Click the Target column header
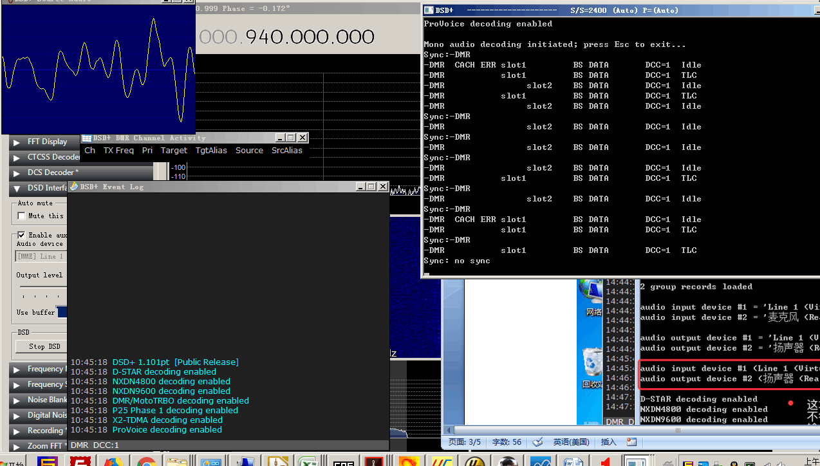This screenshot has height=466, width=820. pyautogui.click(x=174, y=151)
